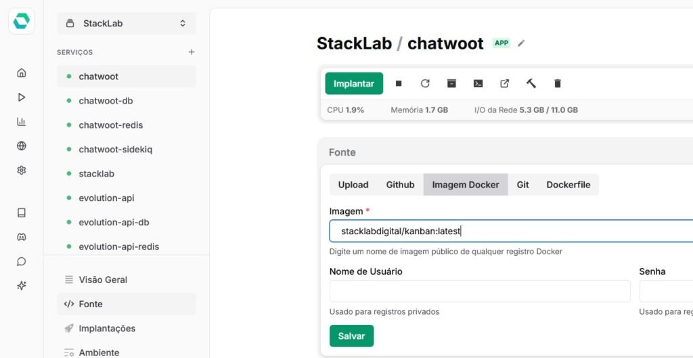Viewport: 693px width, 358px height.
Task: Open the service console terminal icon
Action: click(478, 83)
